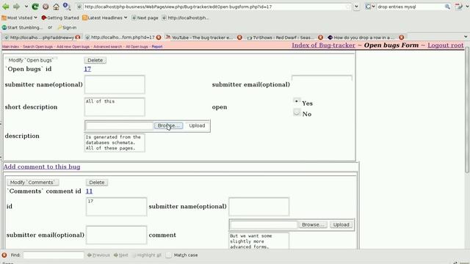Toggle the Match case checkbox in find bar

tap(169, 255)
